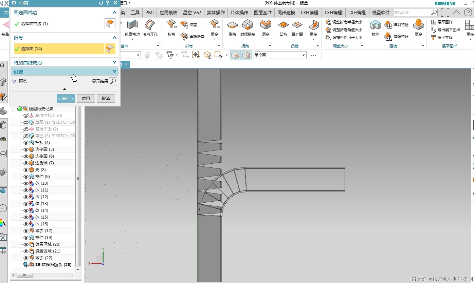Show the hidden 基准坐标系 (0) item

pos(26,116)
